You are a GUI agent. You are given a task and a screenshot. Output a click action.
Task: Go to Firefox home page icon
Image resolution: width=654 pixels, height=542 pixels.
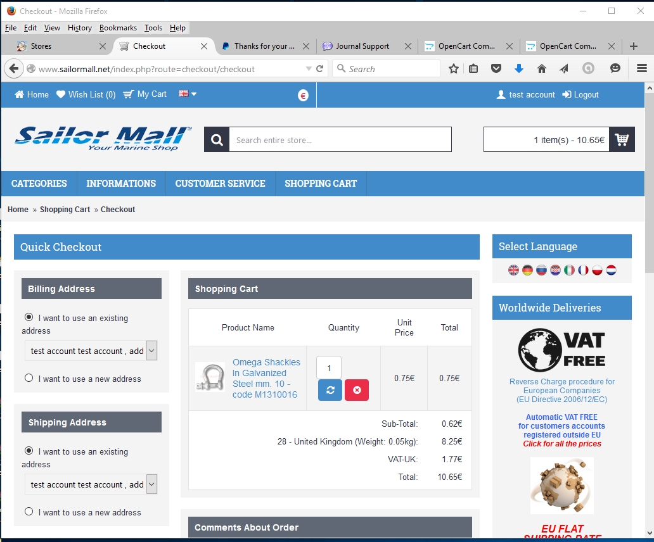pos(541,69)
